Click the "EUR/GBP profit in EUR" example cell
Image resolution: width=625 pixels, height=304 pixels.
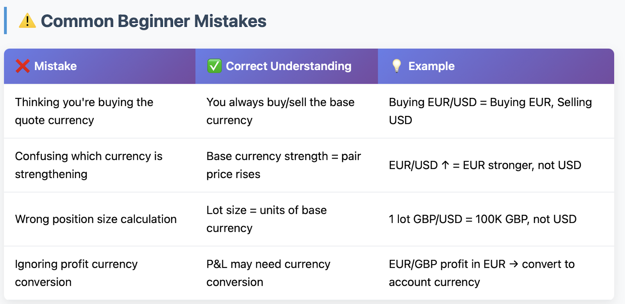pyautogui.click(x=481, y=273)
